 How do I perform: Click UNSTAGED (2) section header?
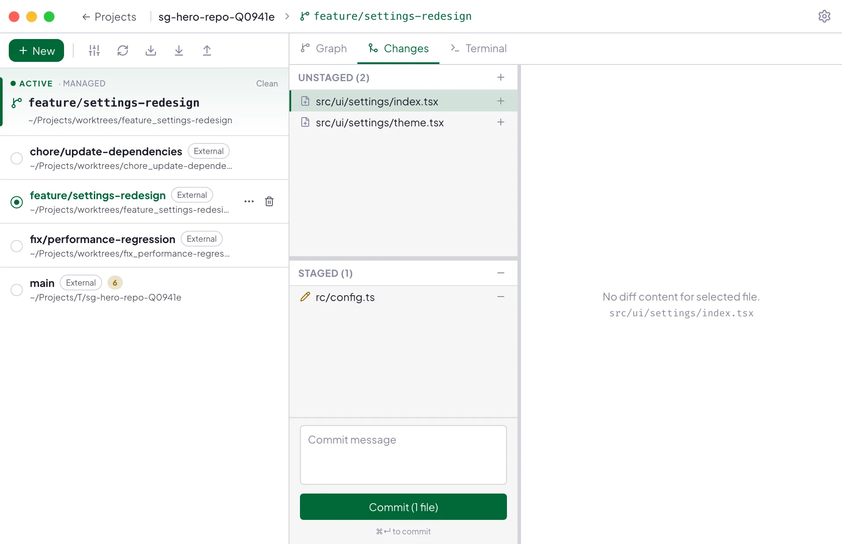pos(334,78)
